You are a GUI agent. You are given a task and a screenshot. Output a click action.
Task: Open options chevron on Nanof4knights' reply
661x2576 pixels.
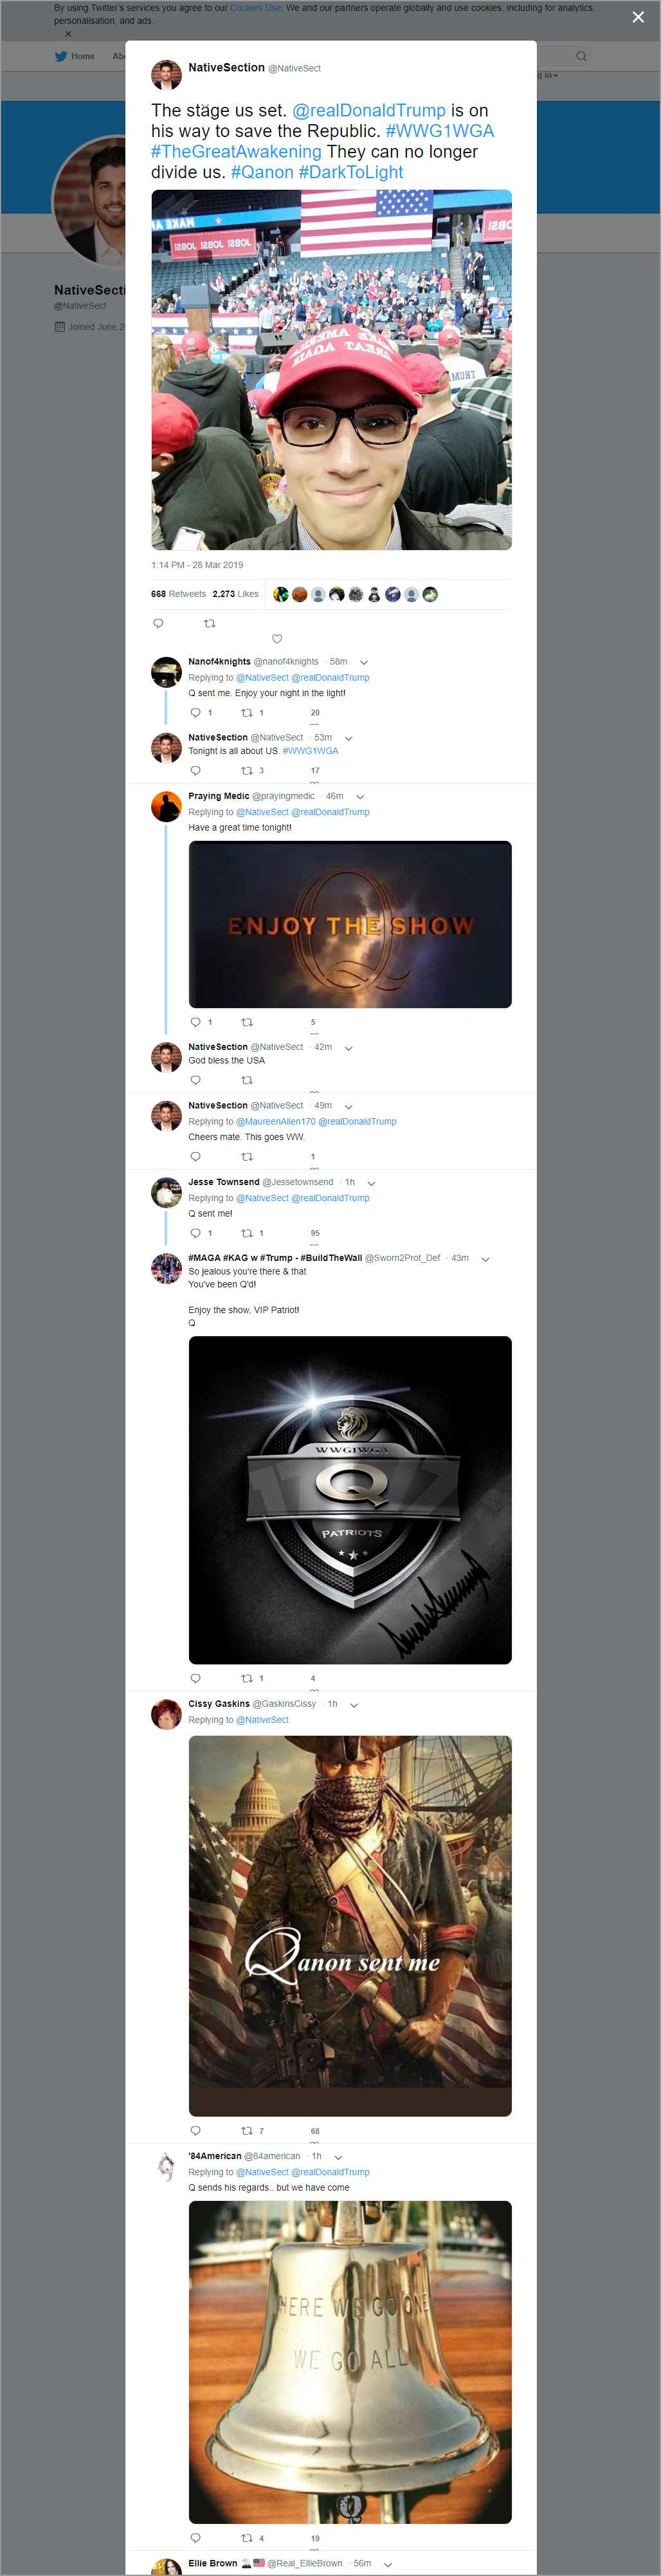(364, 662)
